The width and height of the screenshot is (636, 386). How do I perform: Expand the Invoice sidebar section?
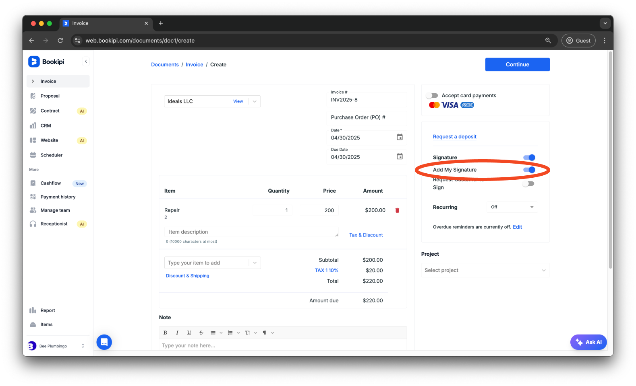point(33,81)
